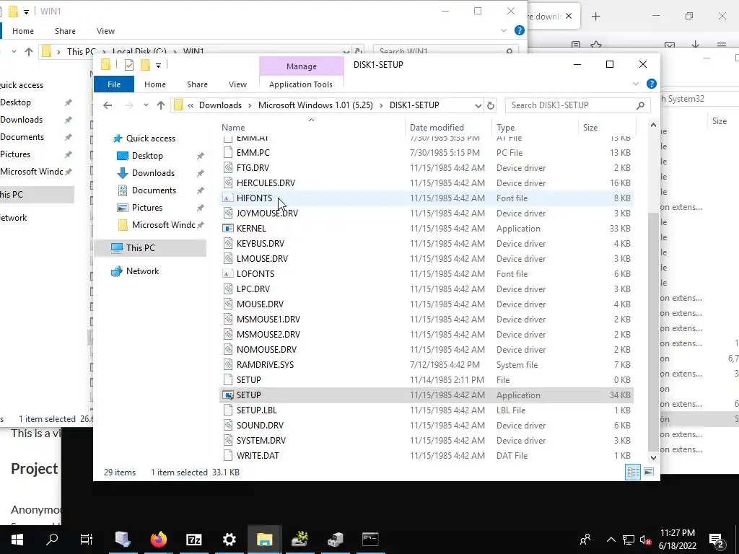Screen dimensions: 739x554
Task: Open new browser tab plus button
Action: point(595,17)
